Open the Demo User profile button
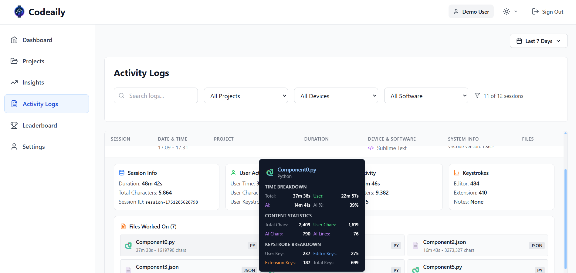Viewport: 576px width, 273px height. [471, 12]
